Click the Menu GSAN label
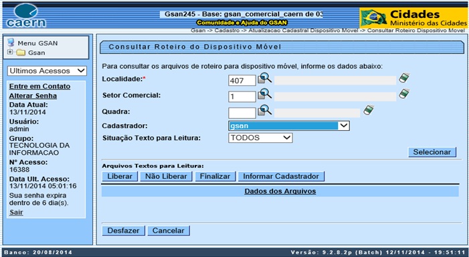The width and height of the screenshot is (469, 257). tap(37, 43)
